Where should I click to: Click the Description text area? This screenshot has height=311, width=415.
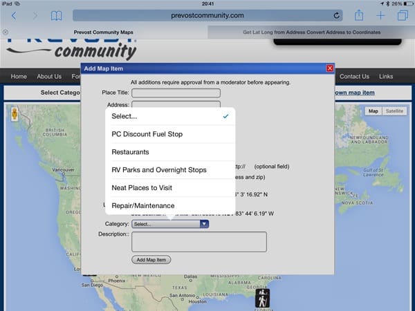click(199, 242)
